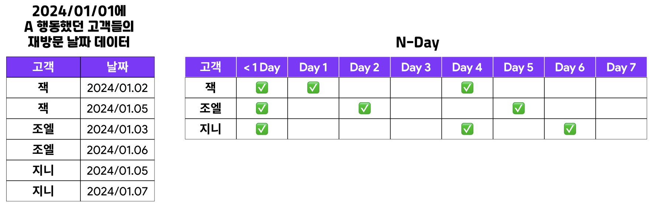This screenshot has height=209, width=655.
Task: Select the Day 7 column header
Action: [621, 67]
